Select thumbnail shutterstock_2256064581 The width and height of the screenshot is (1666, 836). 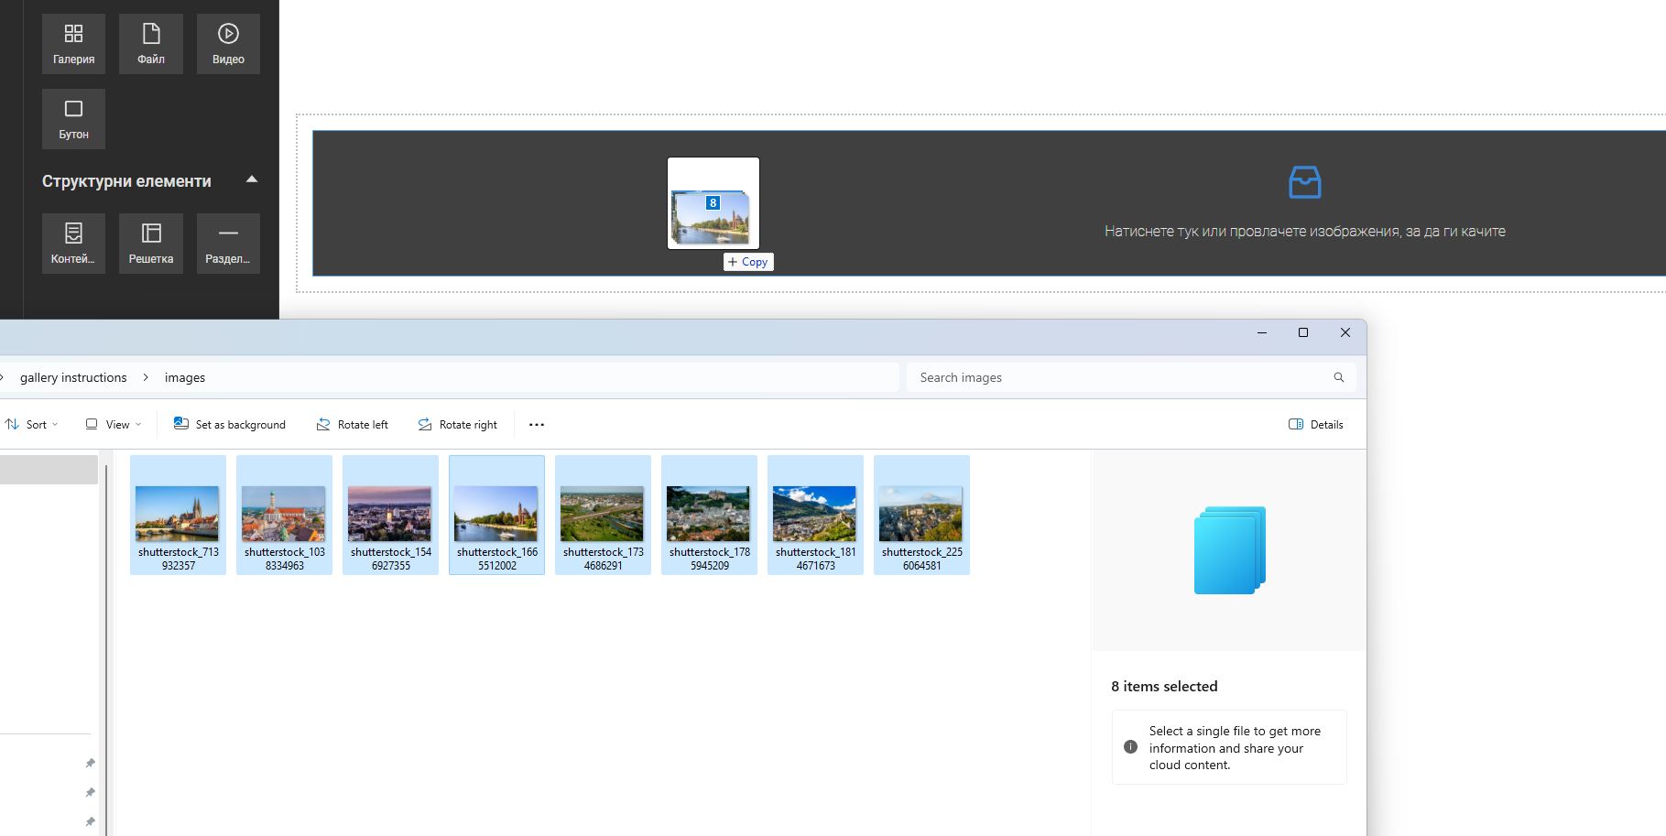(x=921, y=515)
